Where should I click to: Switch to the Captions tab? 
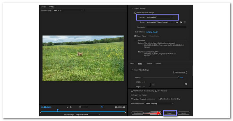pyautogui.click(x=149, y=63)
